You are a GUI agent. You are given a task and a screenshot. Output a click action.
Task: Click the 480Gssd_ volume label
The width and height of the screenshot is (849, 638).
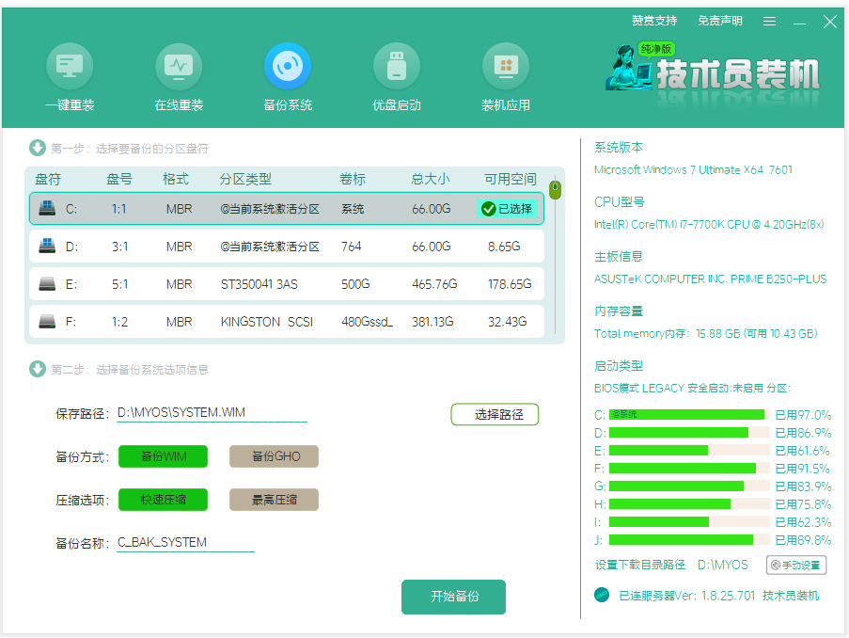coord(367,322)
